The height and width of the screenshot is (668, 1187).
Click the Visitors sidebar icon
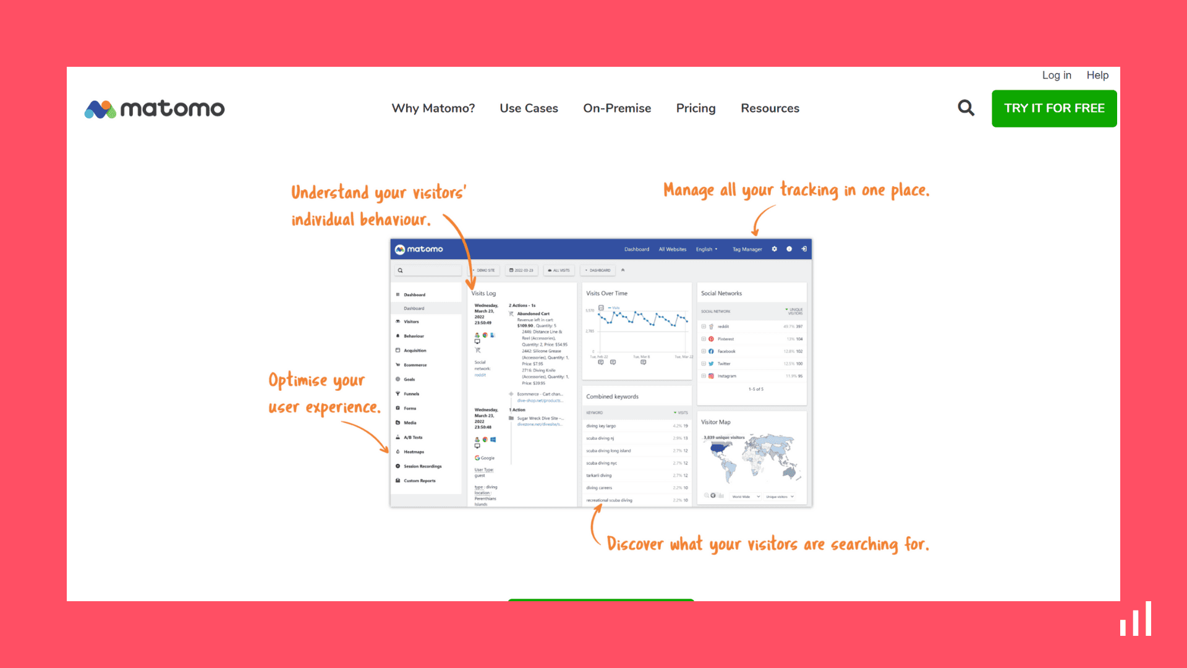click(399, 322)
